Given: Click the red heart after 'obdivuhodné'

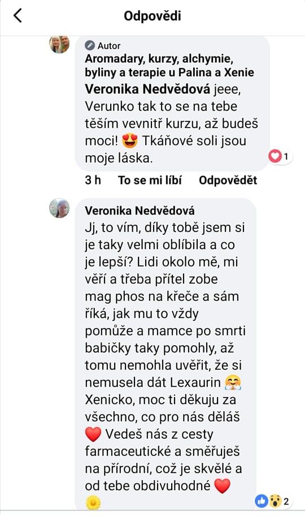Looking at the screenshot, I should [222, 486].
